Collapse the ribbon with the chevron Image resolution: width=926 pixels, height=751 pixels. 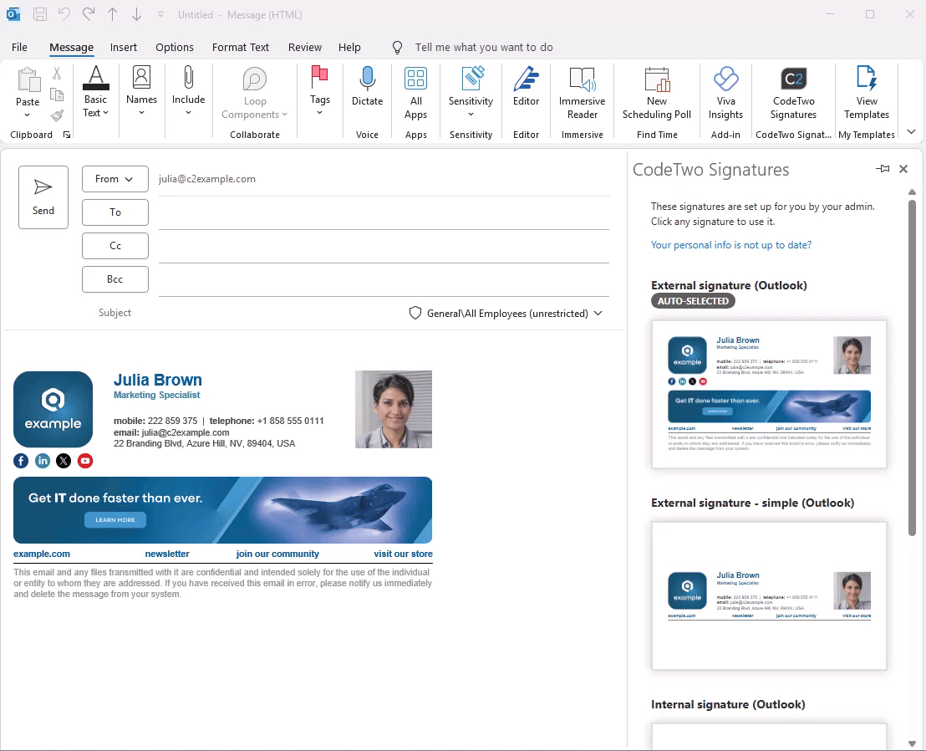pyautogui.click(x=911, y=132)
